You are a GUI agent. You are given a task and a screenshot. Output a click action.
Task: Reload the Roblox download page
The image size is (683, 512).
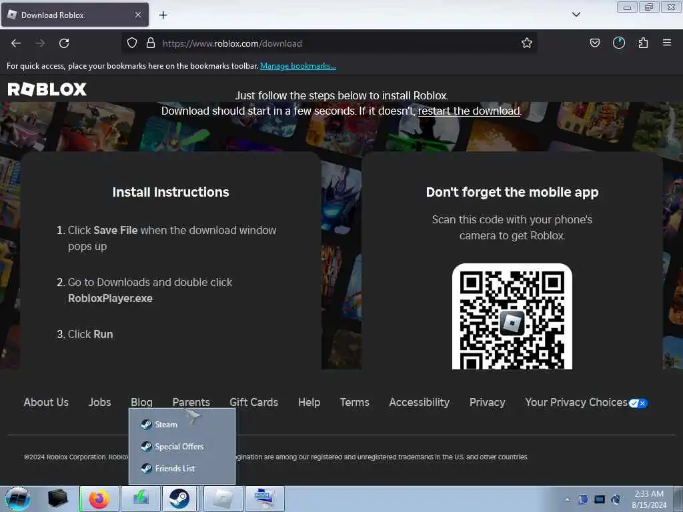64,43
